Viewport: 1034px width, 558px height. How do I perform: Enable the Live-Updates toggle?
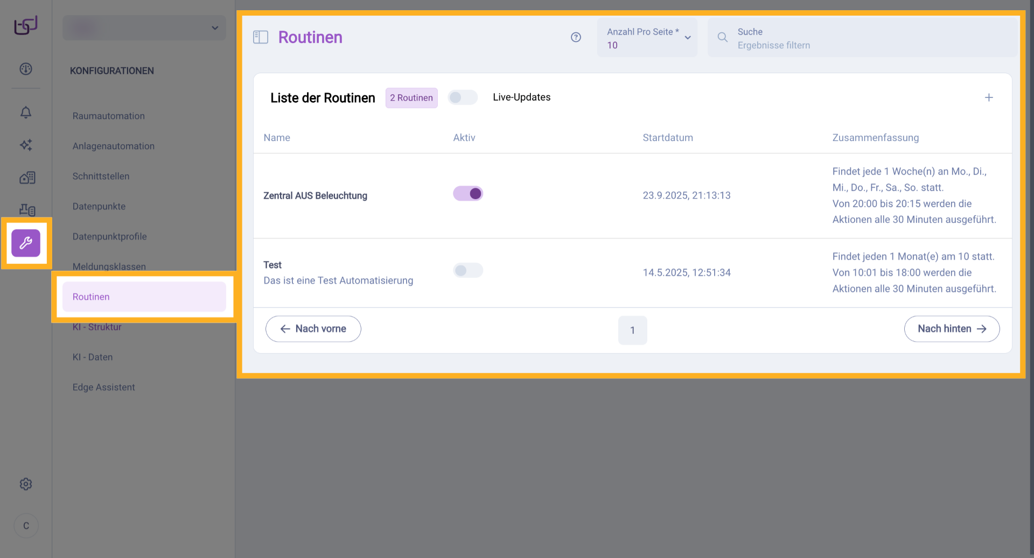[x=463, y=97]
